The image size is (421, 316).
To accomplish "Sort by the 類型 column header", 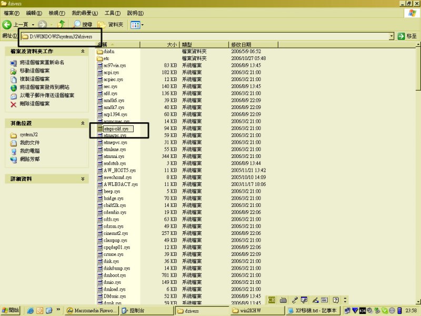I will [x=204, y=44].
